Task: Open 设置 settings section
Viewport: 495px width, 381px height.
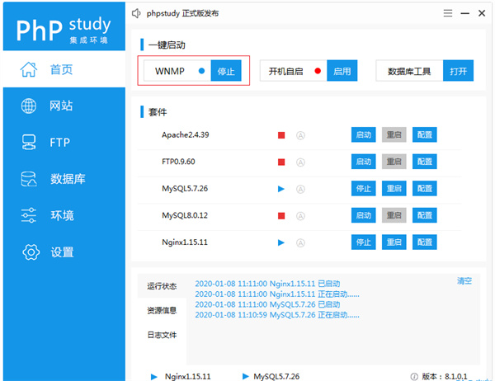Action: pos(62,252)
